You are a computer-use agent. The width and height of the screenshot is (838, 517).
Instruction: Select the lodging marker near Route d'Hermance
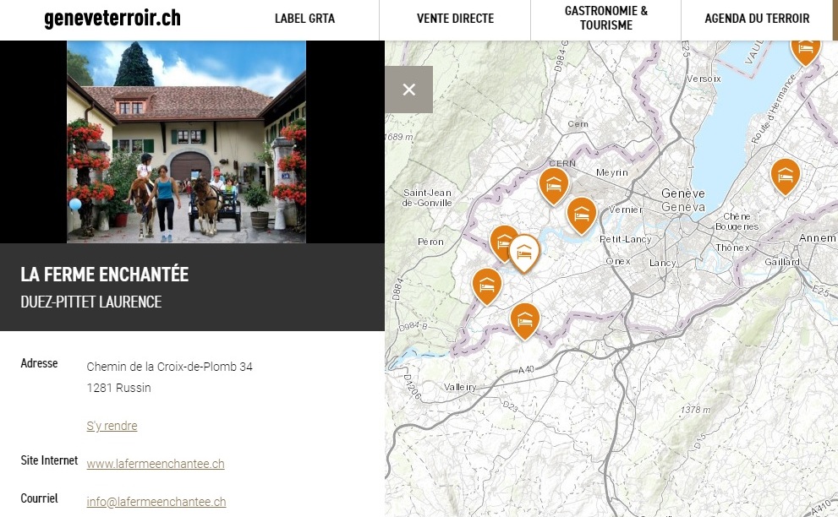coord(805,47)
